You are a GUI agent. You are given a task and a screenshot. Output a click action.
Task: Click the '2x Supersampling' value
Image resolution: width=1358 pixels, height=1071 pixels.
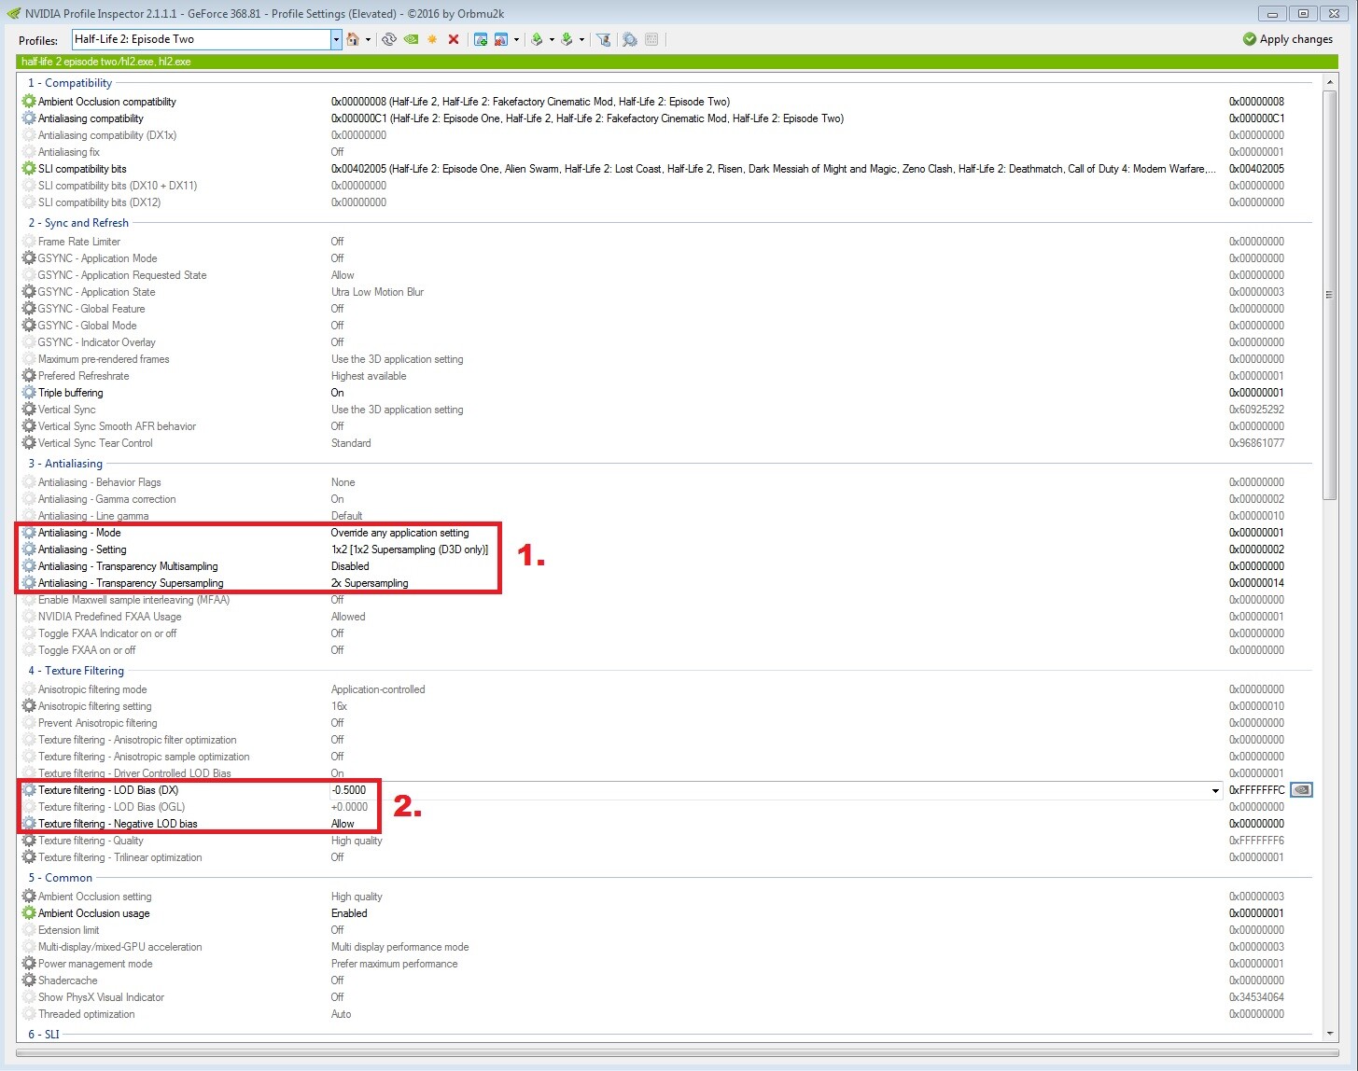point(370,583)
